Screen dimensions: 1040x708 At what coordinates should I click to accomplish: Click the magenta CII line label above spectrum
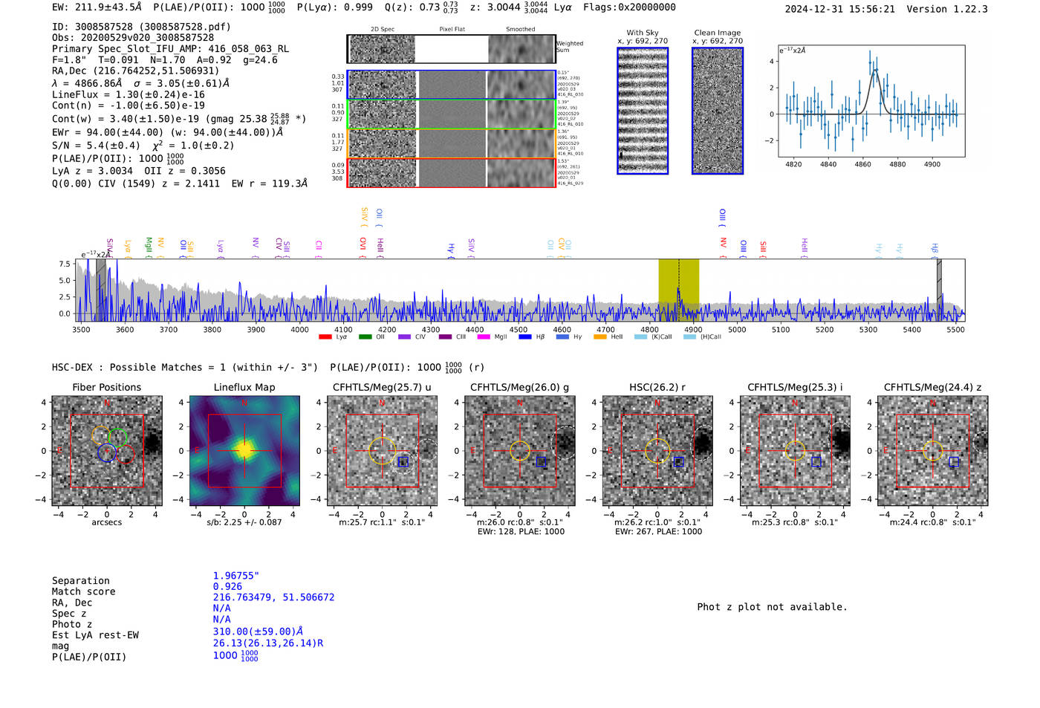tap(318, 247)
